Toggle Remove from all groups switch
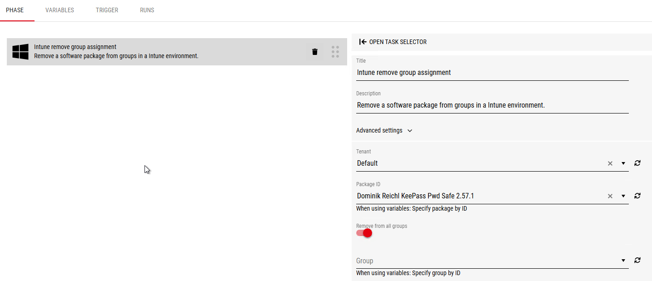652x281 pixels. 364,233
